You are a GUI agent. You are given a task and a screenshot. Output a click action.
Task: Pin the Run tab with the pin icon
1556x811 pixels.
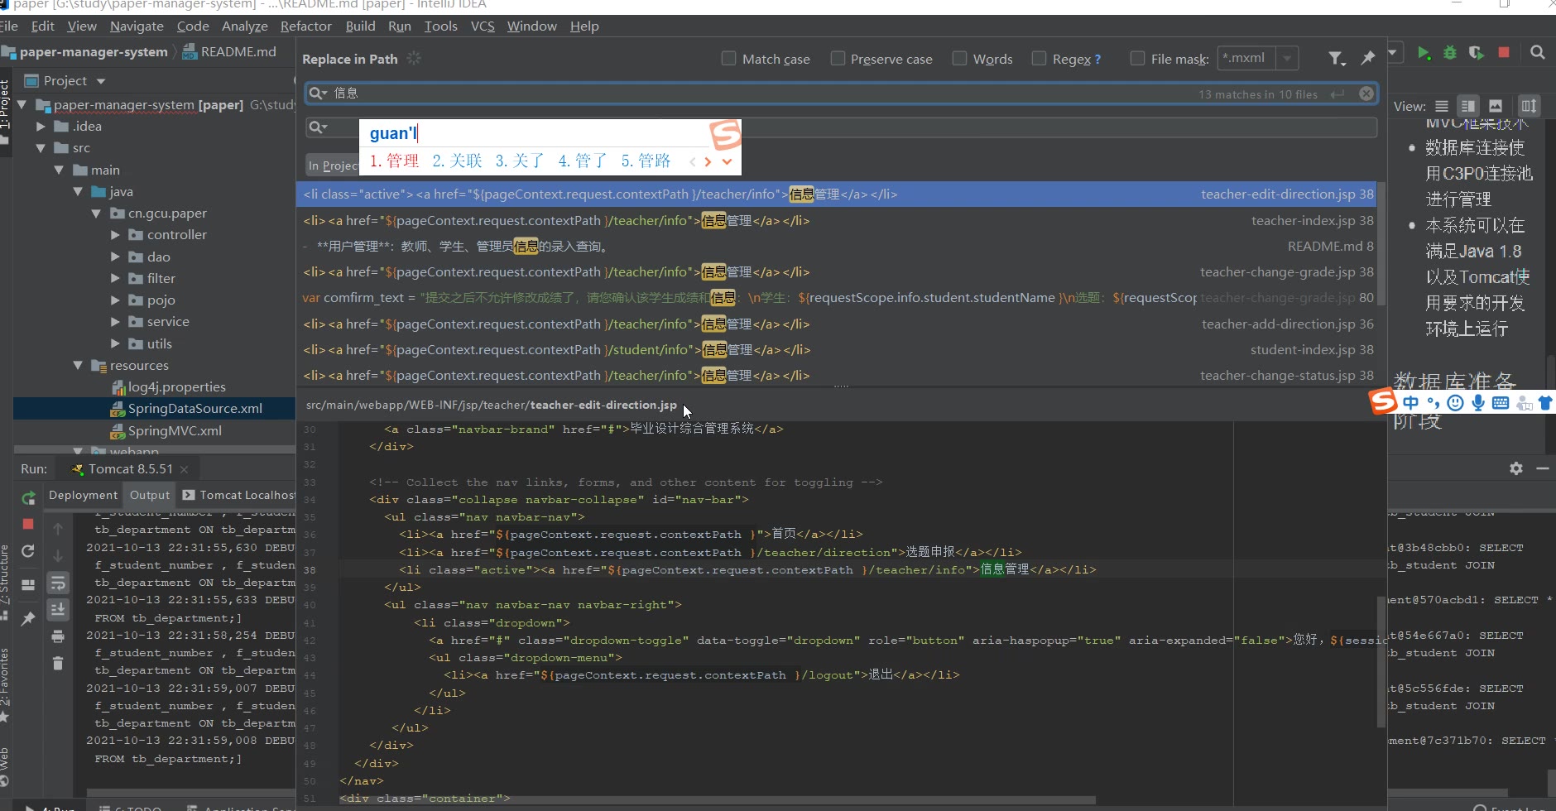pos(28,618)
